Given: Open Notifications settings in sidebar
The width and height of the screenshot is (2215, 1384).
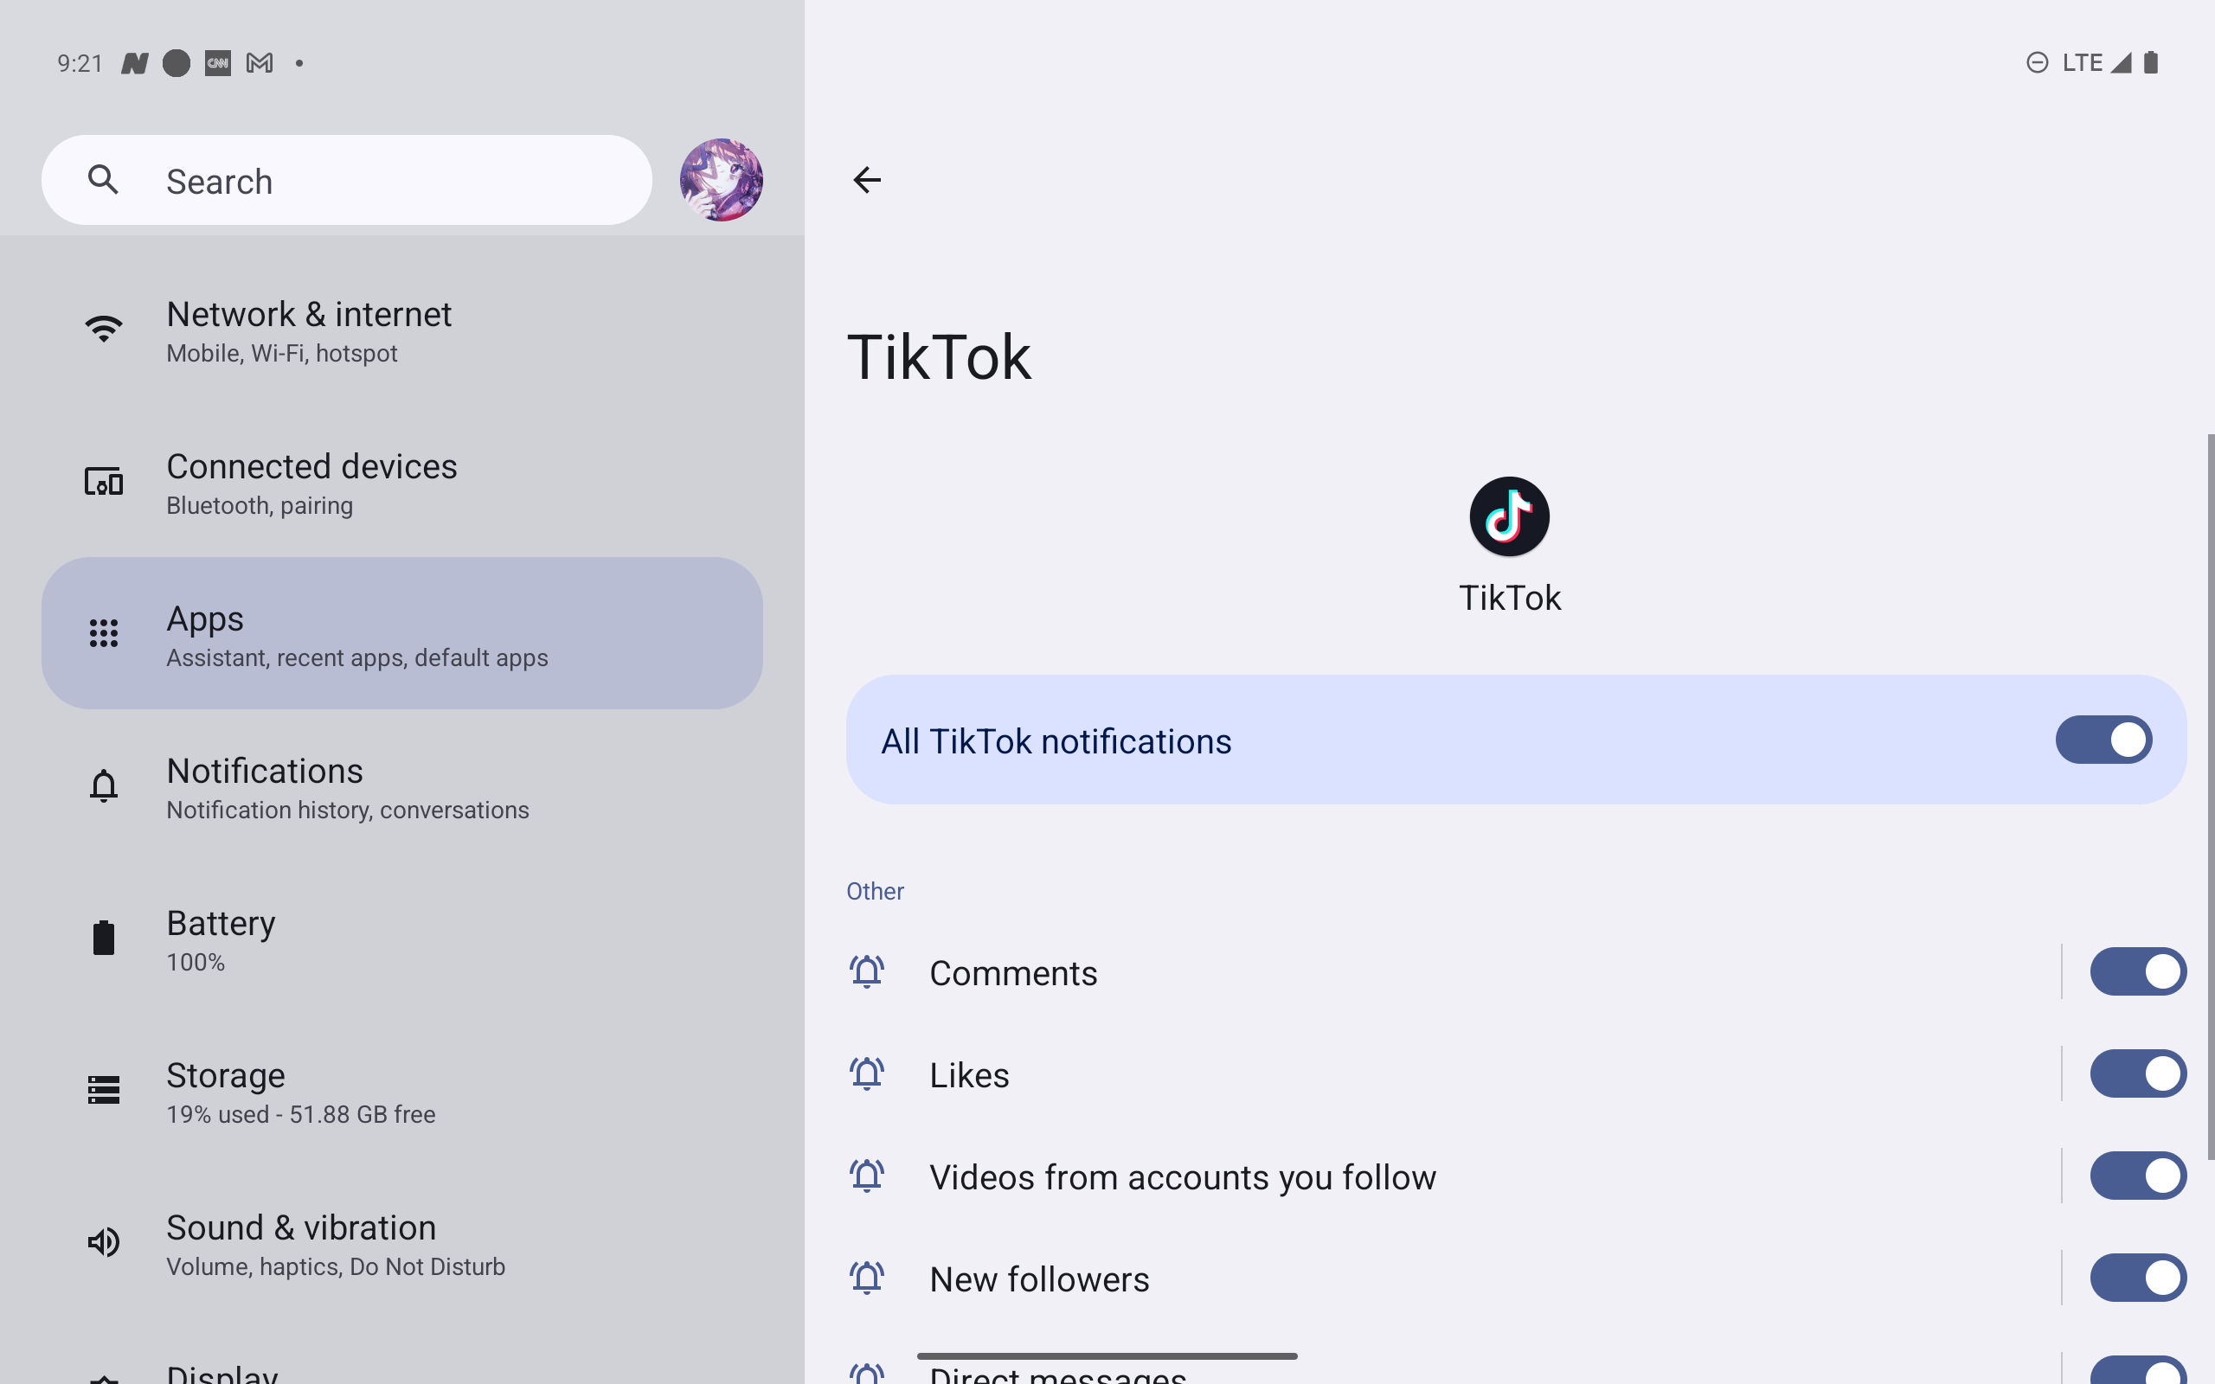Looking at the screenshot, I should [401, 785].
